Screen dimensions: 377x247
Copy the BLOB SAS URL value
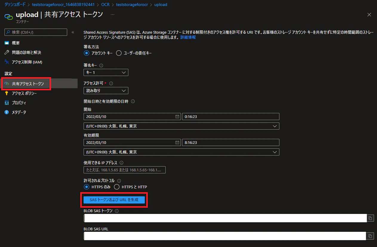pyautogui.click(x=370, y=236)
